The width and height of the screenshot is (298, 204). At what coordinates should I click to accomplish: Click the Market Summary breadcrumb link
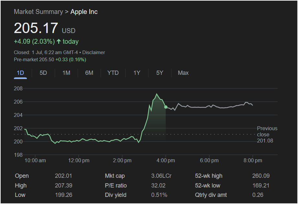(x=39, y=12)
